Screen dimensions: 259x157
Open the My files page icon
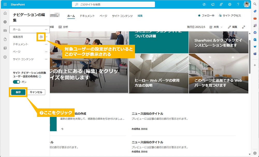coord(5,39)
